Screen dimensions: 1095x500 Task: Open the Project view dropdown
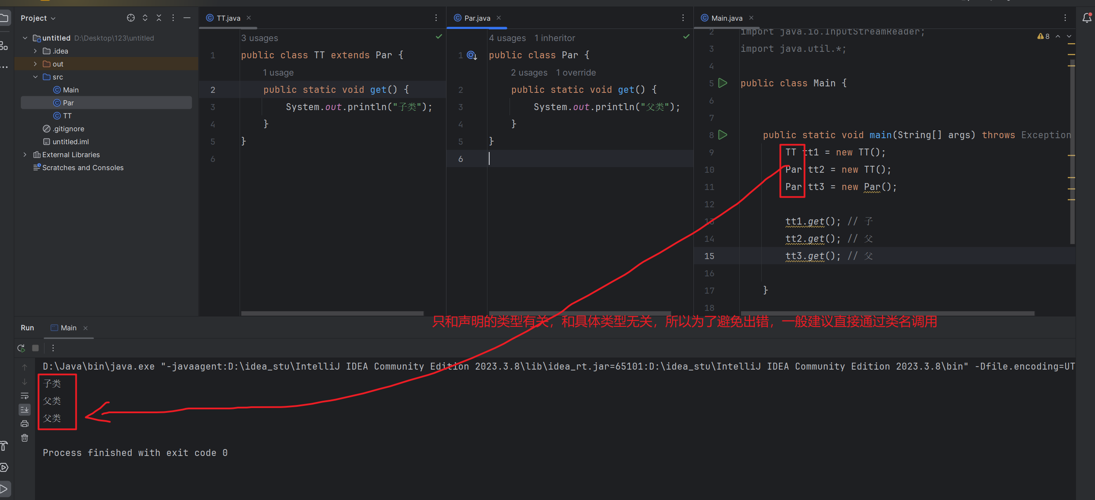[38, 18]
